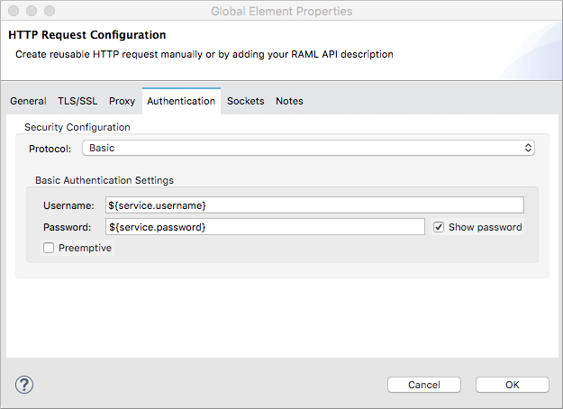Image resolution: width=563 pixels, height=409 pixels.
Task: Go to the Proxy tab
Action: pos(122,101)
